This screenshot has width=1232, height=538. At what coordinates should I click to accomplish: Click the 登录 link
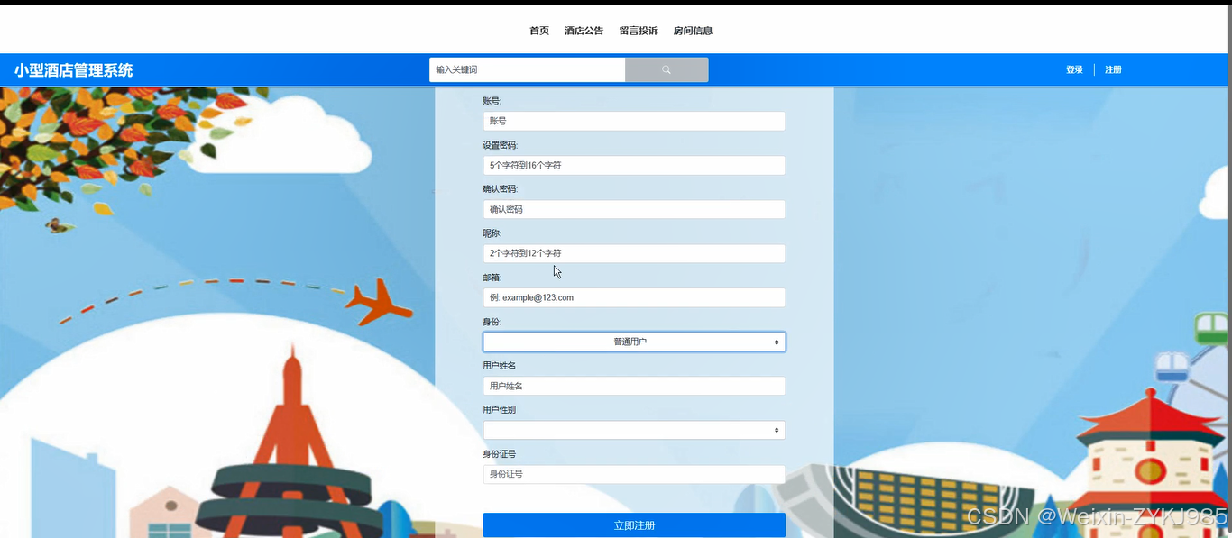coord(1074,69)
